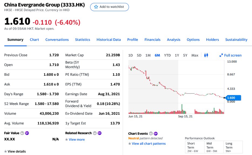Viewport: 252px width, 155px height.
Task: Click the Sep 15, 21 chart axis label
Action: (185, 116)
